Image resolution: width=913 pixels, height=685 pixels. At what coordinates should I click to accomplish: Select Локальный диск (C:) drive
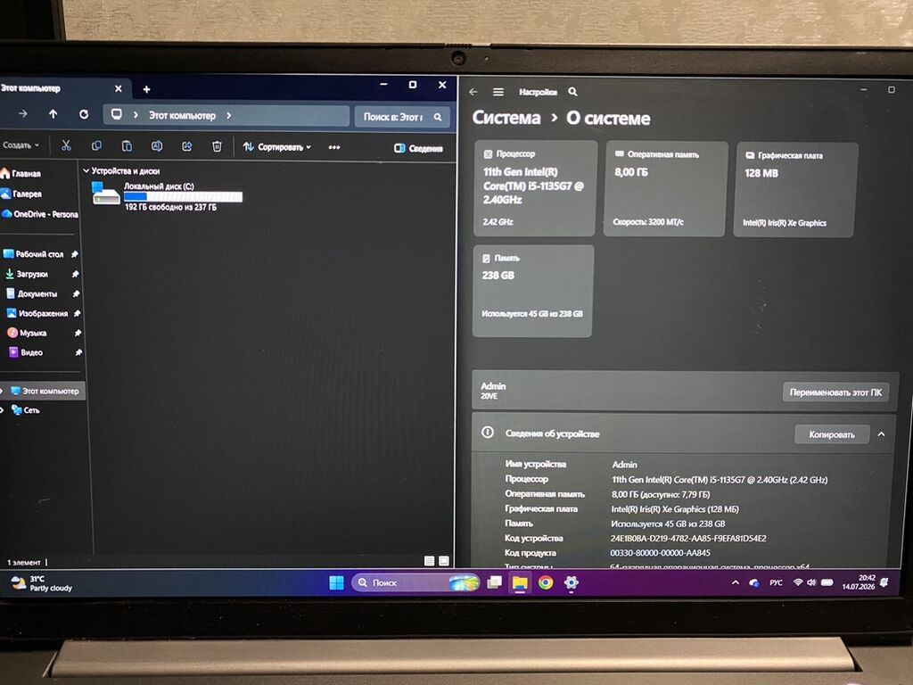[x=167, y=195]
